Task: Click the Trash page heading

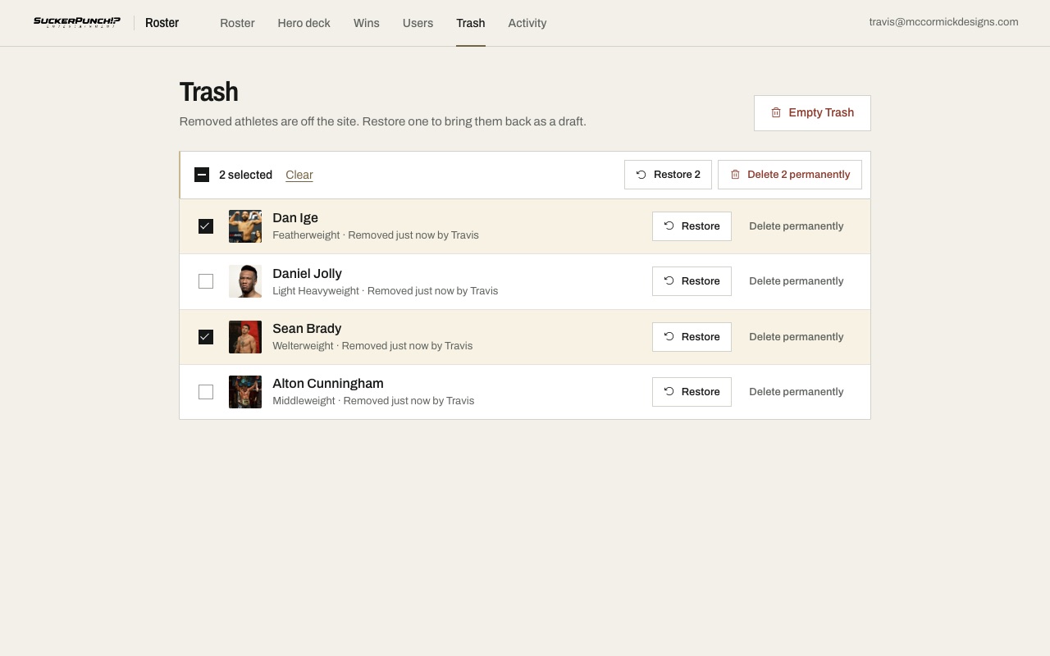Action: (x=208, y=92)
